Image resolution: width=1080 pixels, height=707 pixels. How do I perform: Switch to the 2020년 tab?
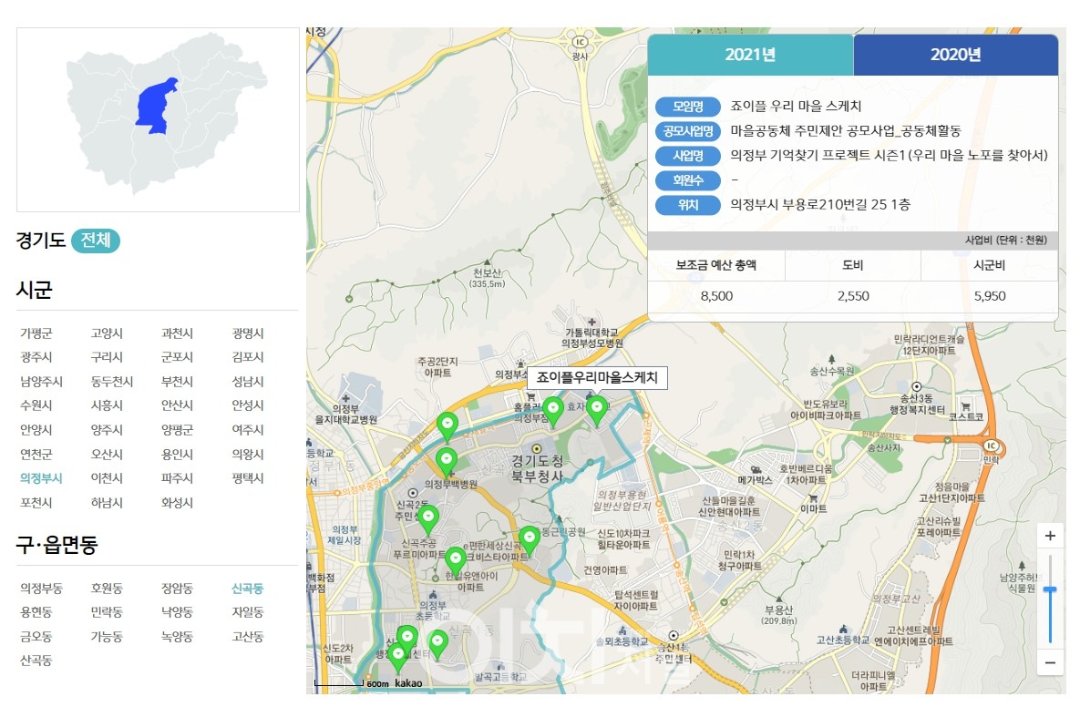click(955, 55)
